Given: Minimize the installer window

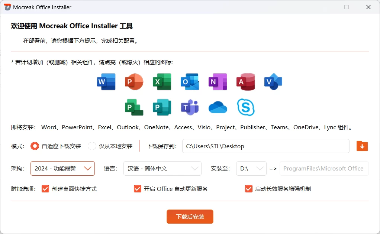Looking at the screenshot, I should coord(325,7).
